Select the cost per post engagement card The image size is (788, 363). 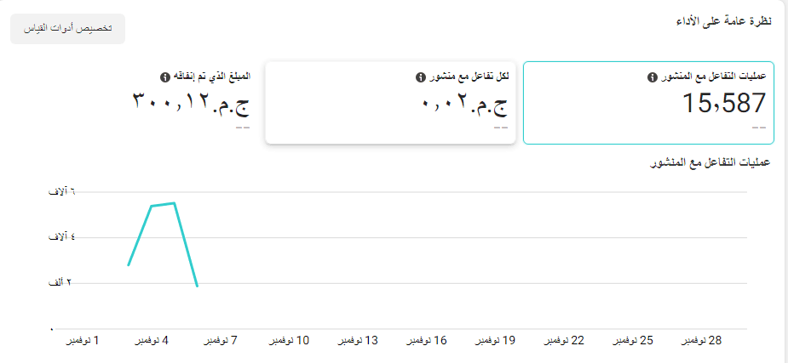point(390,103)
